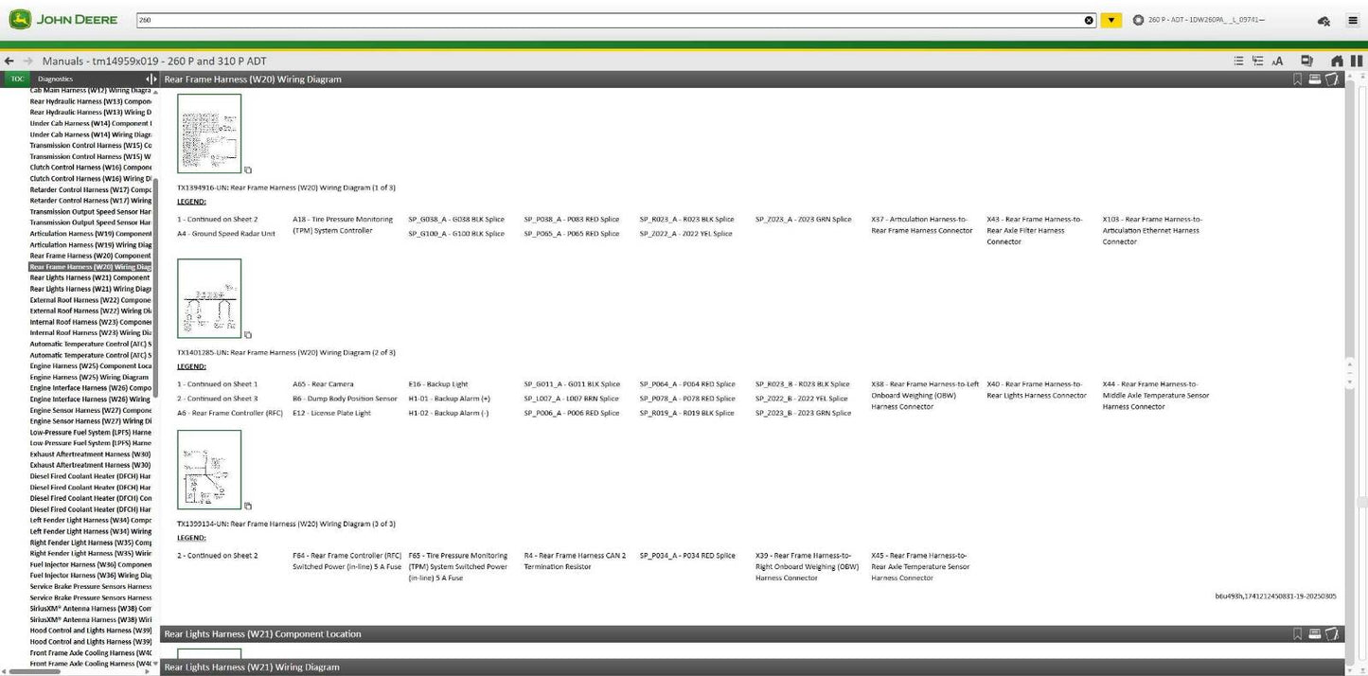Open Retarder Control Harness (W17) Wiring entry
Screen dimensions: 1368x676
pos(91,201)
